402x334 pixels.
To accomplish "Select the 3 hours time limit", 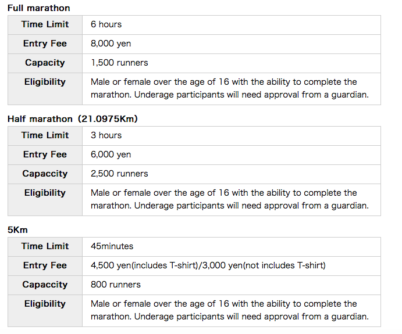I will click(x=106, y=135).
